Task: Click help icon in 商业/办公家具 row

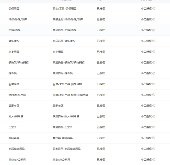Action: click(154, 159)
